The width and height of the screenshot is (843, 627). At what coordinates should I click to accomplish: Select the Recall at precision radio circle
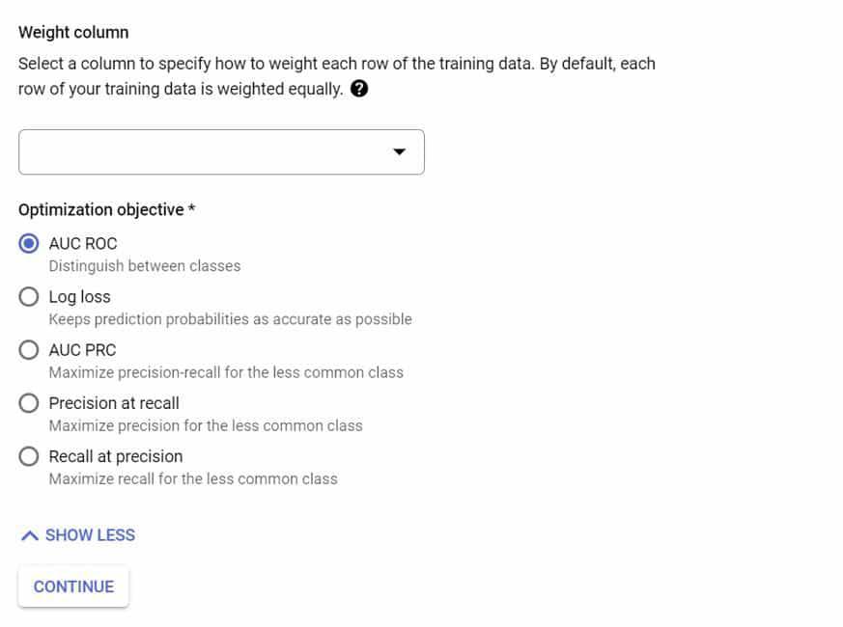(29, 456)
